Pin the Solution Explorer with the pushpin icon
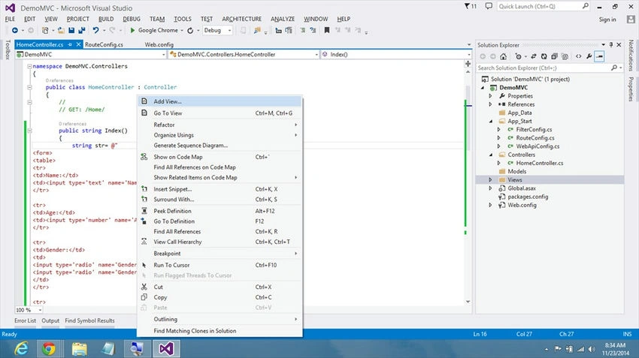This screenshot has height=358, width=639. (x=611, y=45)
